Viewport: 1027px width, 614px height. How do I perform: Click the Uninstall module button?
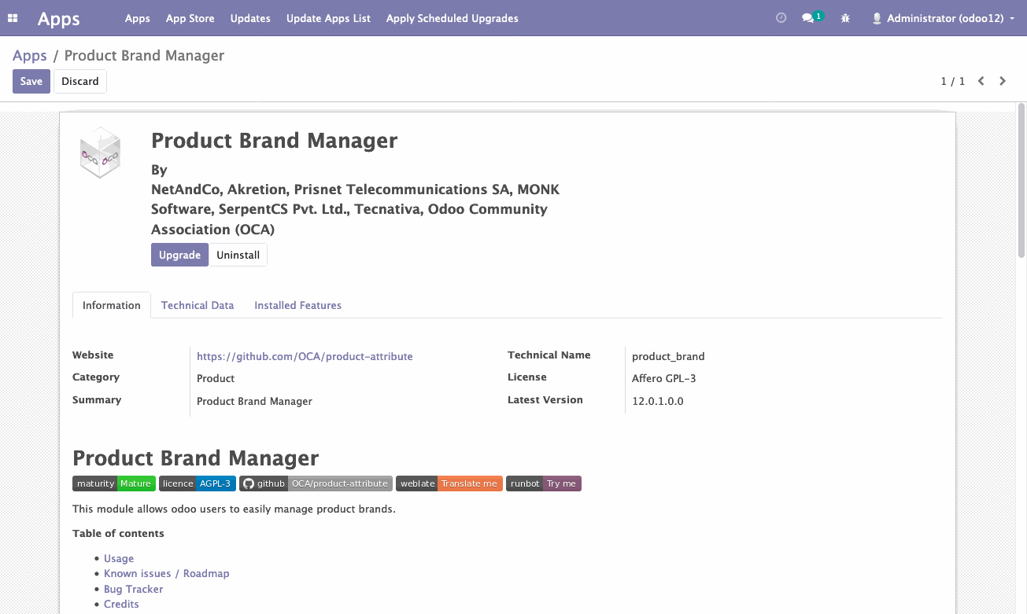238,255
